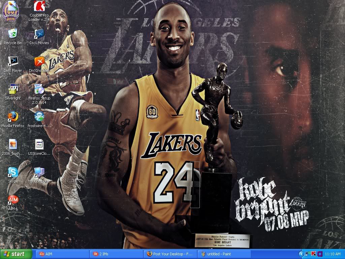The height and width of the screenshot is (259, 345).
Task: Select the frostwire-4 installer icon
Action: (x=39, y=120)
